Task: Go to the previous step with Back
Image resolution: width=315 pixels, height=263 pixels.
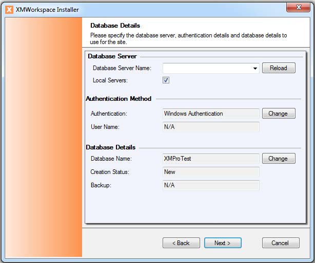Action: pos(181,243)
